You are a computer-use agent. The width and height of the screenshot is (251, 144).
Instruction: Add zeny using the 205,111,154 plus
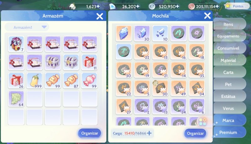click(x=217, y=6)
